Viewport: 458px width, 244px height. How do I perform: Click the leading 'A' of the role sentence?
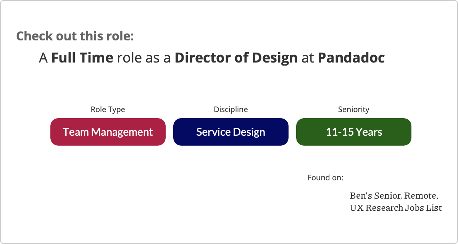tap(43, 58)
